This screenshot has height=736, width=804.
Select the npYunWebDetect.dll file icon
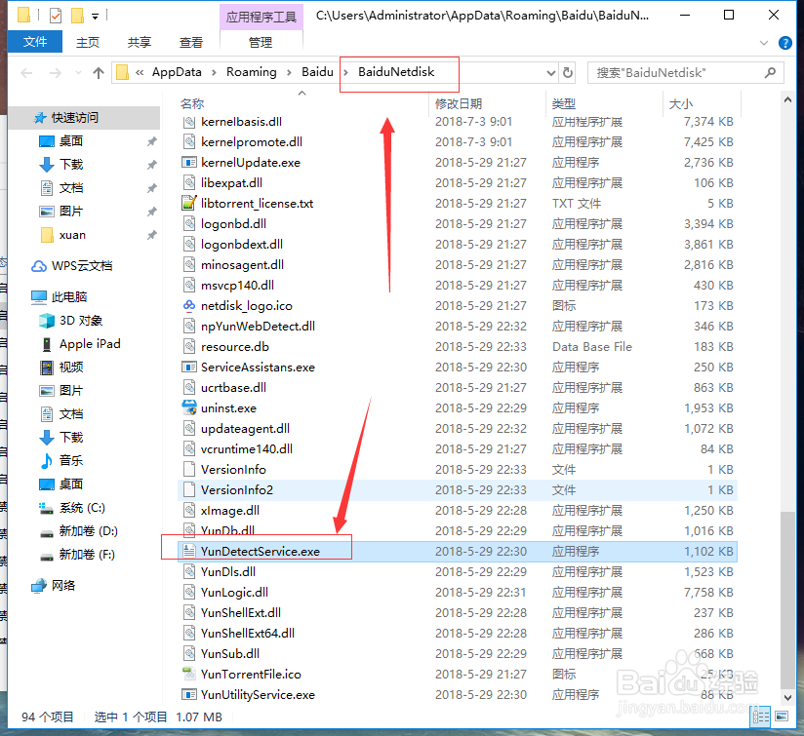[189, 327]
